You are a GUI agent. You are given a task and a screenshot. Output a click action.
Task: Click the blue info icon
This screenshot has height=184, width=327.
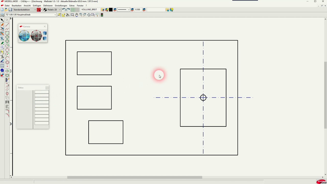tap(2, 70)
